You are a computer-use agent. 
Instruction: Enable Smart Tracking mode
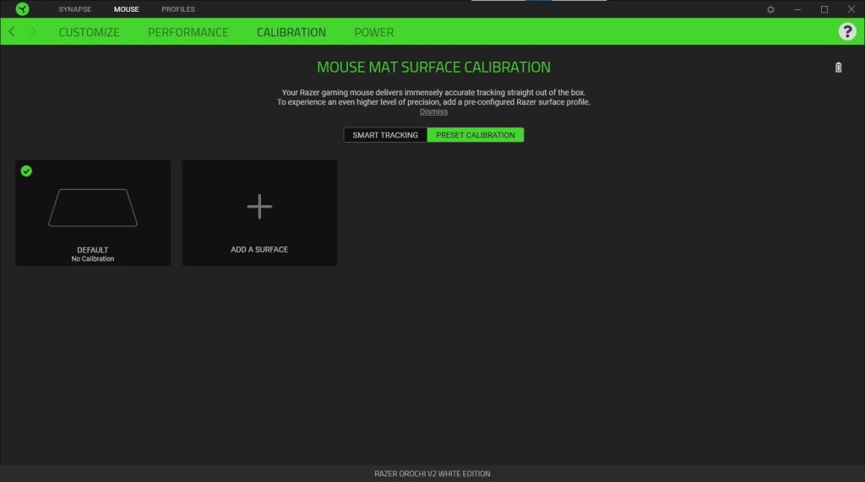[385, 135]
